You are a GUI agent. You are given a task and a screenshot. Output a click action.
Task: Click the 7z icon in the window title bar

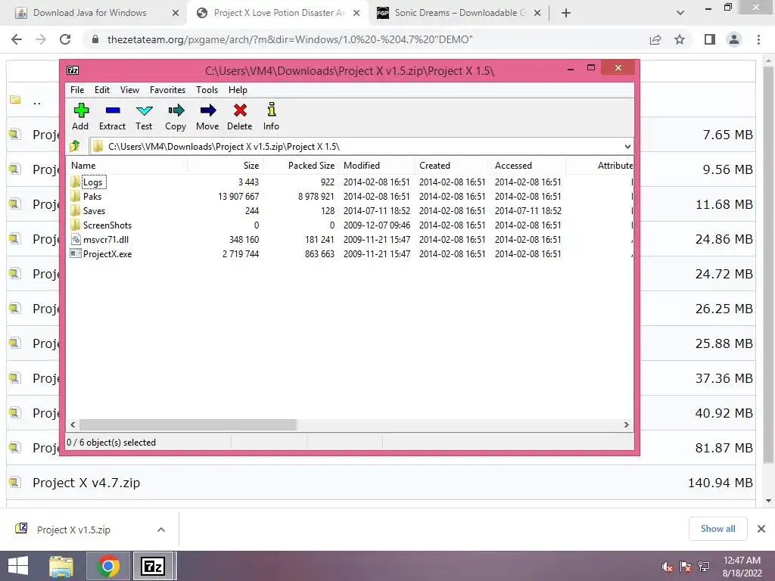point(73,70)
